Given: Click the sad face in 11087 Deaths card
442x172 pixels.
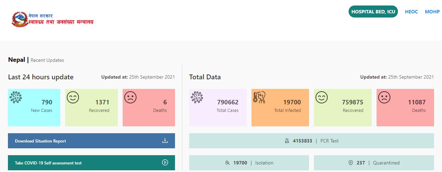Looking at the screenshot, I should 384,98.
